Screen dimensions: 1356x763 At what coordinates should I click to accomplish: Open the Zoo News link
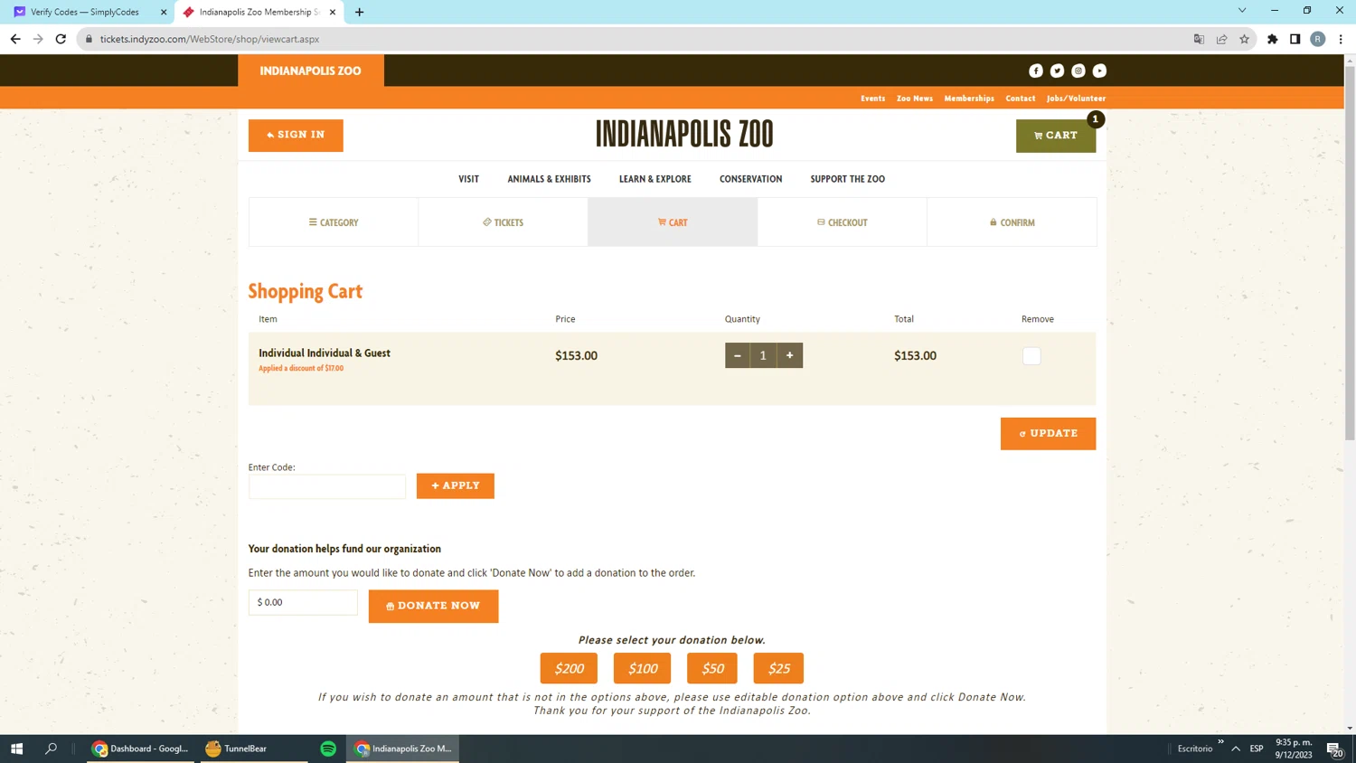[915, 99]
